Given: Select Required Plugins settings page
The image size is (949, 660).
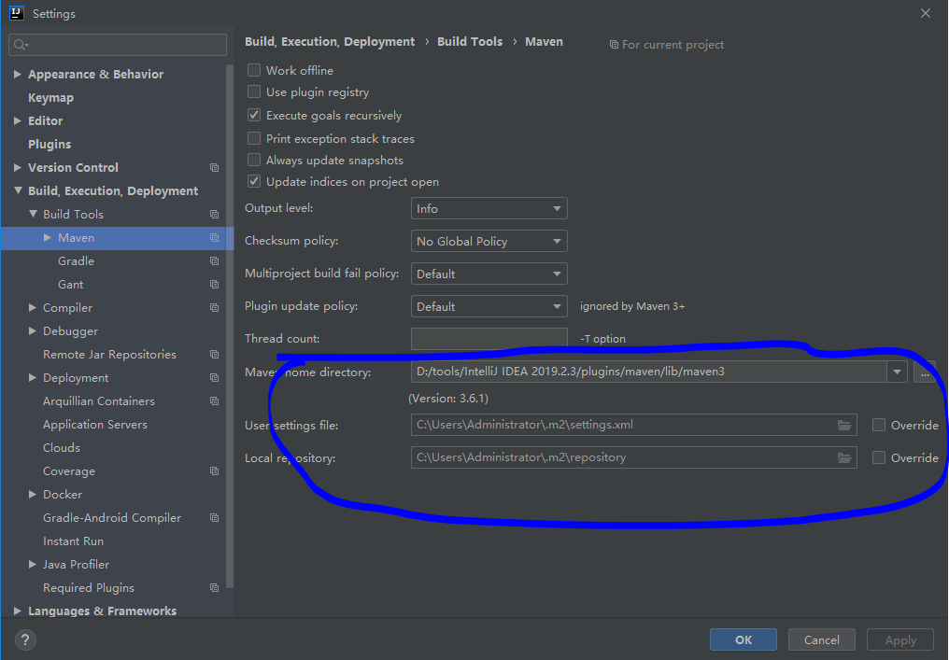Looking at the screenshot, I should pyautogui.click(x=89, y=588).
